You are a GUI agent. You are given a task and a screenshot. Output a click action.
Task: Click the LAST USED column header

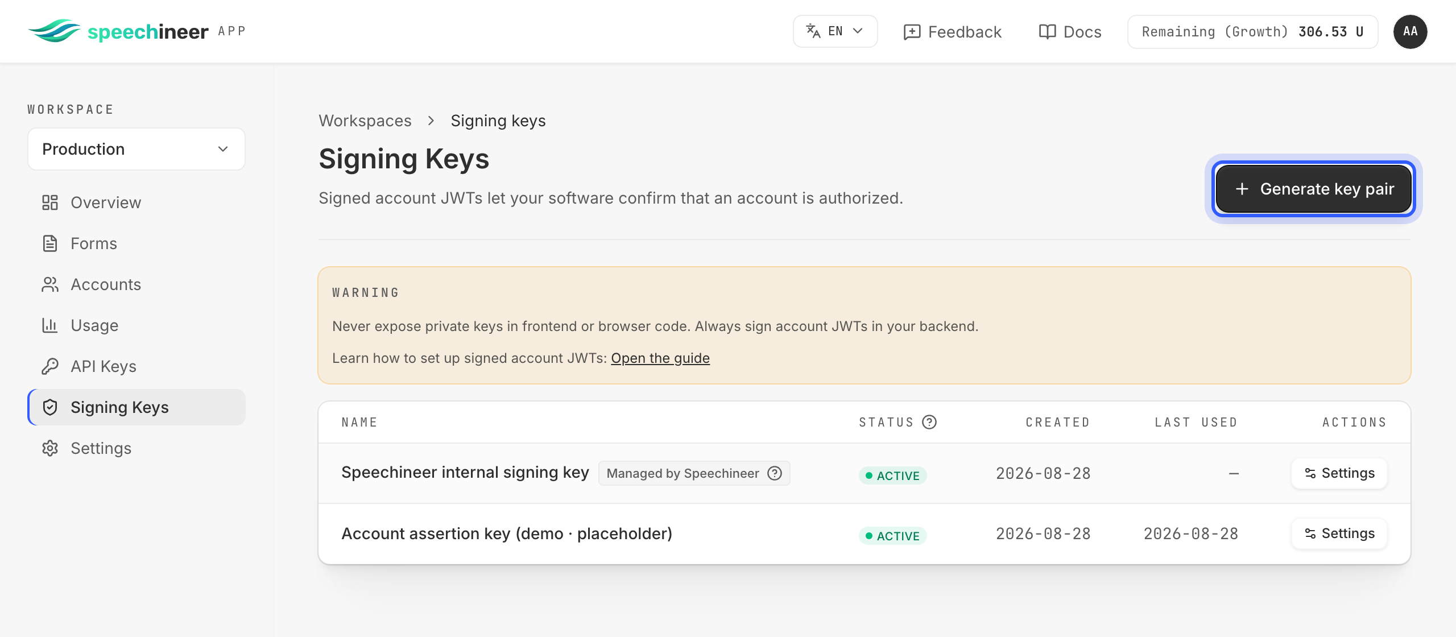(1196, 422)
